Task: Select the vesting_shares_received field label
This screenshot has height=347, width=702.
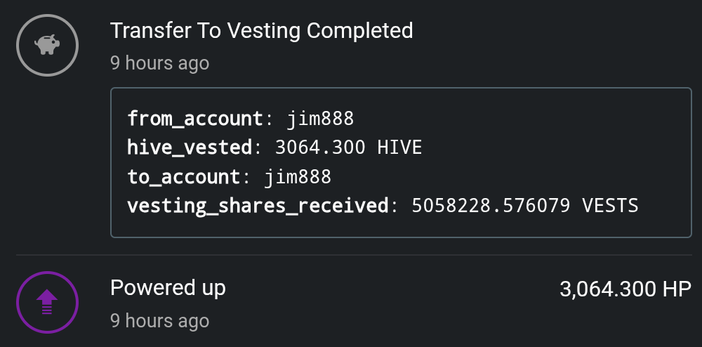Action: (258, 206)
